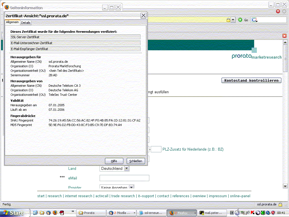Open the address bar history dropdown
This screenshot has height=217, width=289.
click(233, 20)
